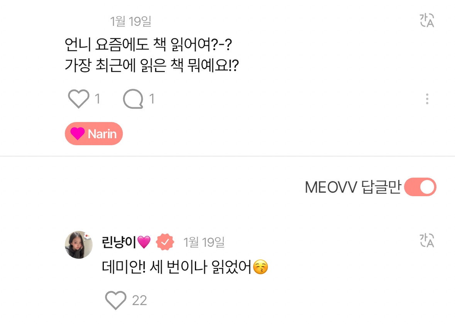Click the post's like count of 1
Image resolution: width=455 pixels, height=324 pixels.
[x=98, y=99]
